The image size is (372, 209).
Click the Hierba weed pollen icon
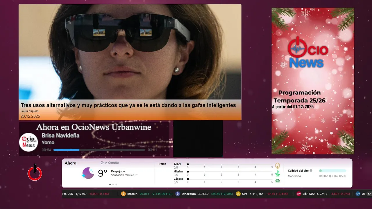(278, 173)
